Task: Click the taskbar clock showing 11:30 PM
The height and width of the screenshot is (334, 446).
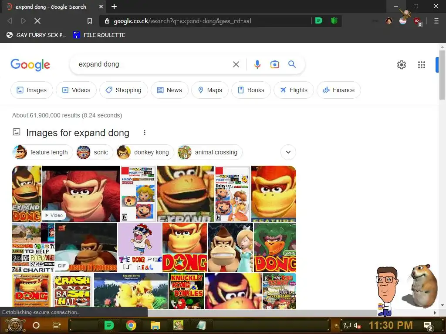Action: (x=391, y=325)
